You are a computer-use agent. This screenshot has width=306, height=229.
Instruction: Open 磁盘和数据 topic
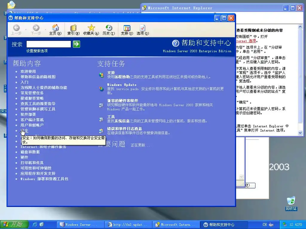pos(30,152)
